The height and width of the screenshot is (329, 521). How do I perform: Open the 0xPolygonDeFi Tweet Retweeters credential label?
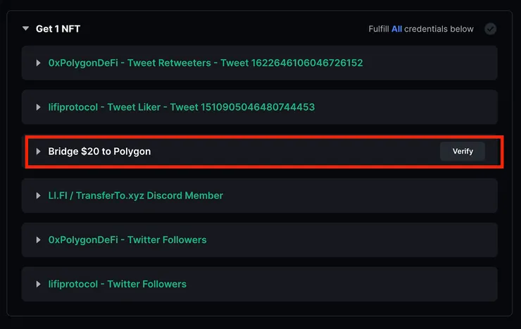click(206, 63)
